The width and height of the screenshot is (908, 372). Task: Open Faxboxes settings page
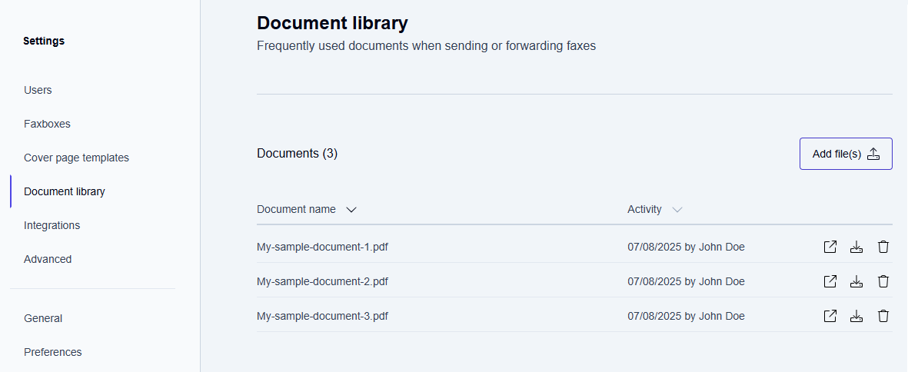pos(47,124)
